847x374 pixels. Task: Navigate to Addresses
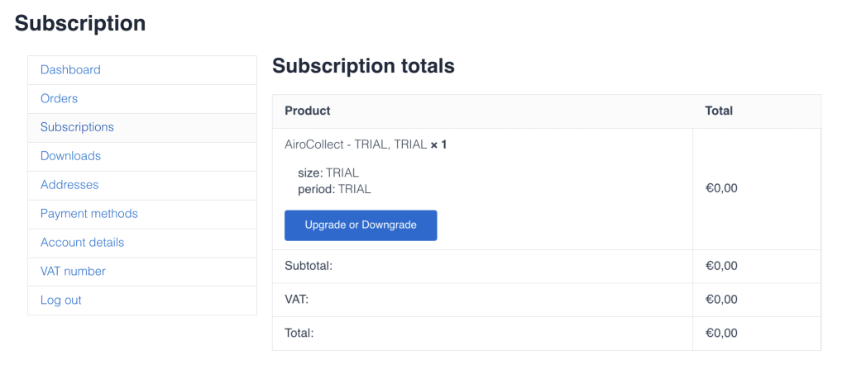coord(69,185)
